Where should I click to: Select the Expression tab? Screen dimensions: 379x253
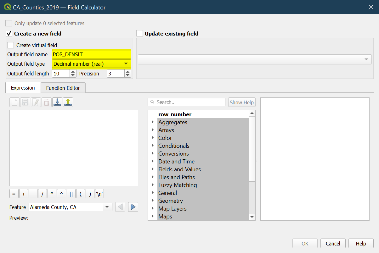[23, 88]
